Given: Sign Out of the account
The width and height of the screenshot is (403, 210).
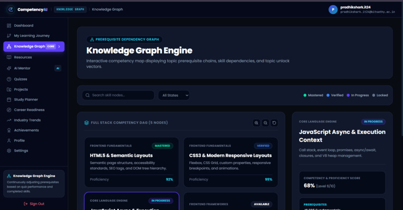Looking at the screenshot, I should pos(34,204).
